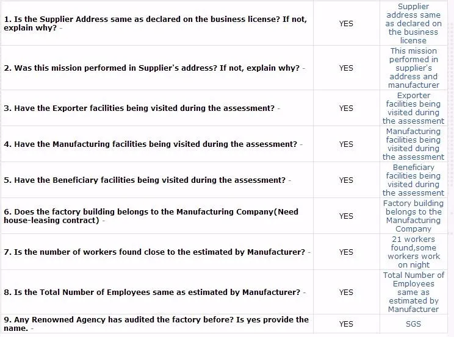454x337 pixels.
Task: Select question 6 about factory building ownership
Action: point(151,216)
